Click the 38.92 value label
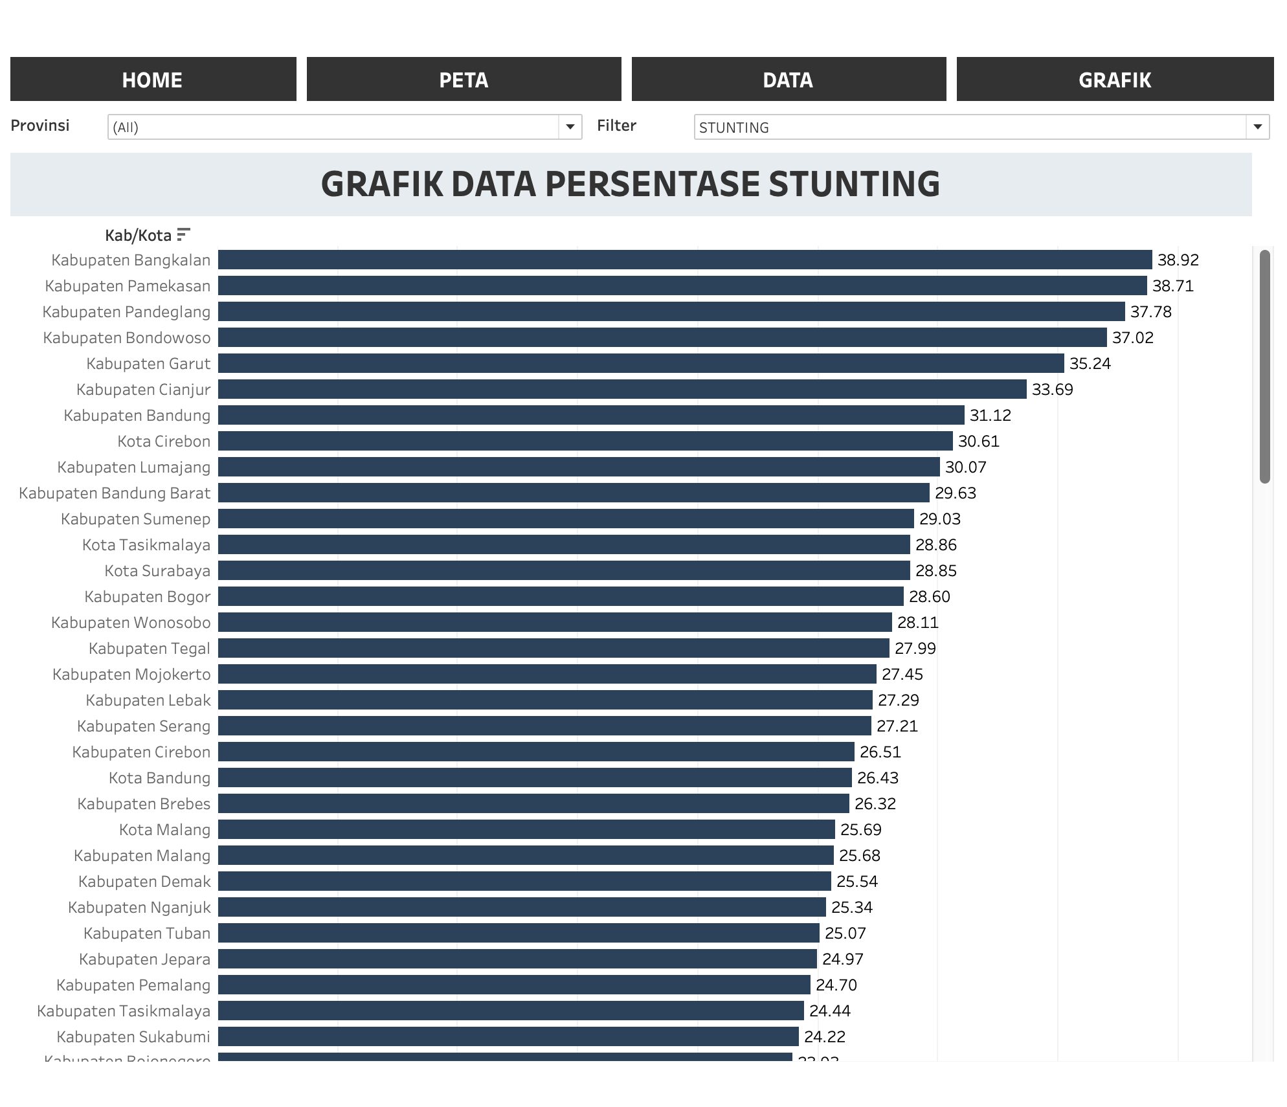 (x=1178, y=260)
